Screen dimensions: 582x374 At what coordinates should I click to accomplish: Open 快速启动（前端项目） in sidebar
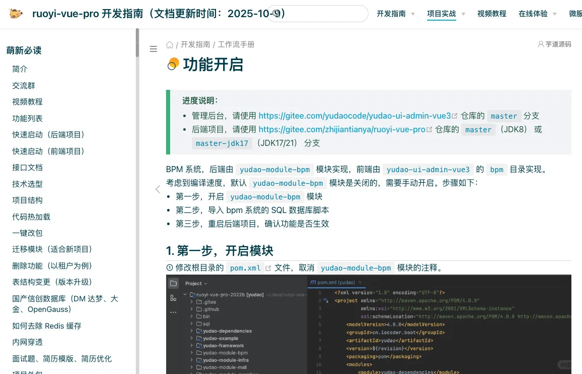[x=50, y=151]
